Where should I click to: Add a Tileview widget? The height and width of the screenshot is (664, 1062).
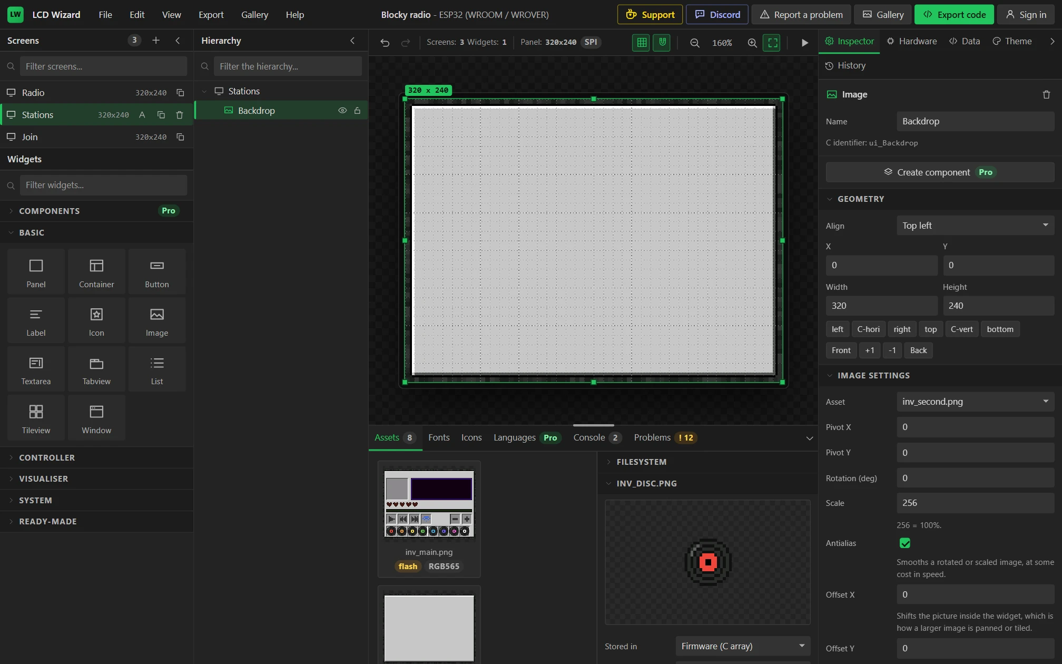(x=36, y=417)
